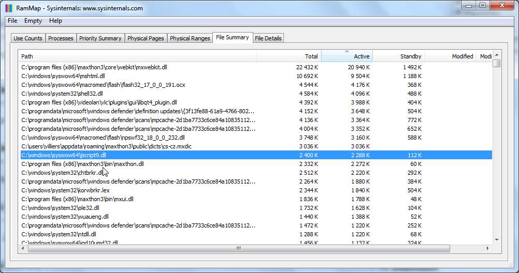Select the flash32_17_0_0_191.ocx row

click(x=256, y=85)
